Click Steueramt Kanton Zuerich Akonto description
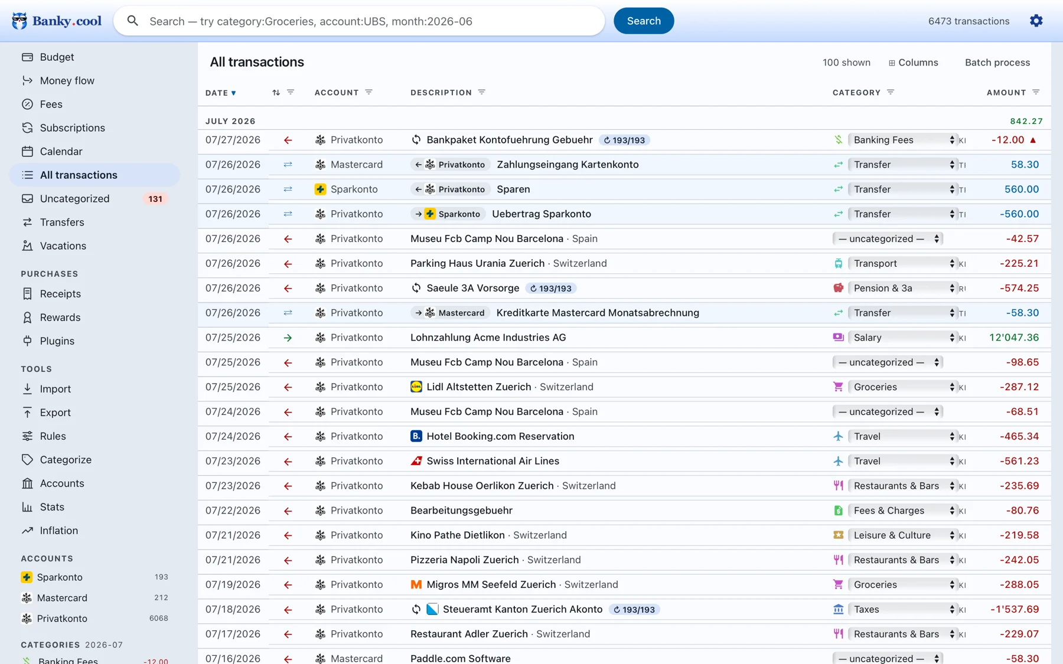1063x664 pixels. (x=523, y=609)
